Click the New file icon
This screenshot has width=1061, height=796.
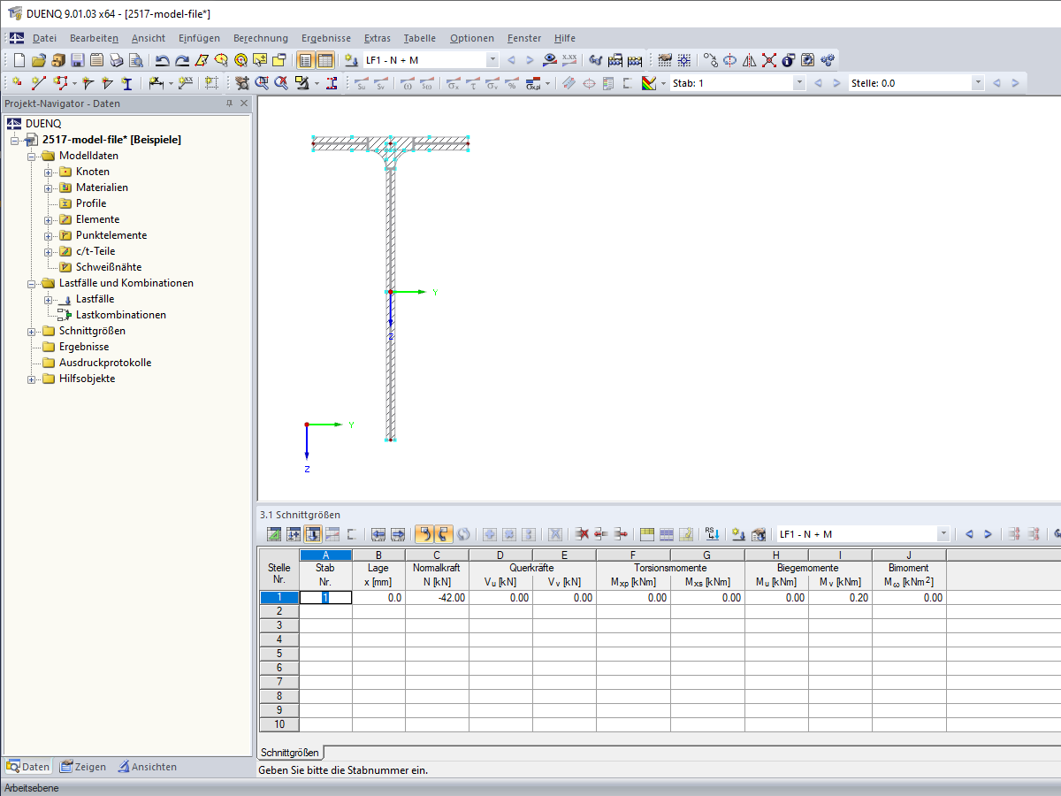19,60
